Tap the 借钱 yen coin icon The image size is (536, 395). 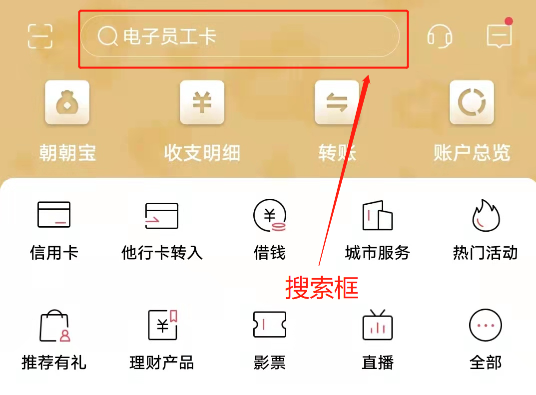[270, 215]
